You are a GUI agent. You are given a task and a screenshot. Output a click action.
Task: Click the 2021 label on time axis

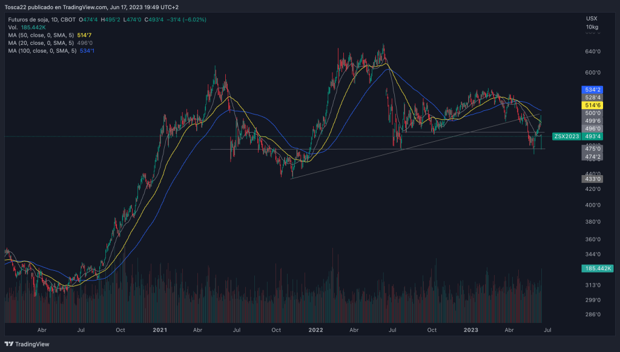tap(160, 331)
